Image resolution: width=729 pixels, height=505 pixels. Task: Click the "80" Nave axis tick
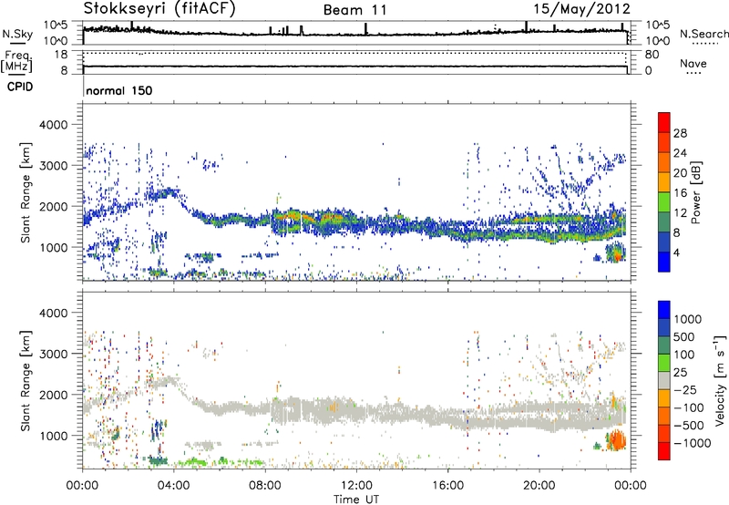click(x=652, y=55)
